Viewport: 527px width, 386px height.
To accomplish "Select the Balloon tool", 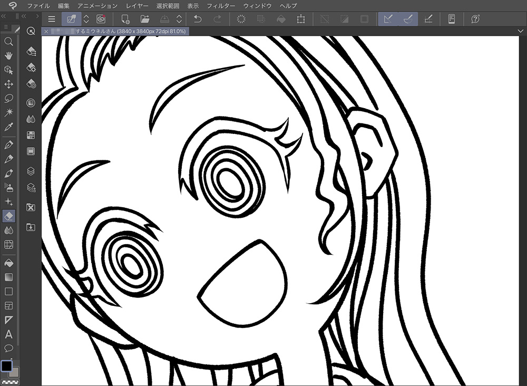I will (x=9, y=348).
